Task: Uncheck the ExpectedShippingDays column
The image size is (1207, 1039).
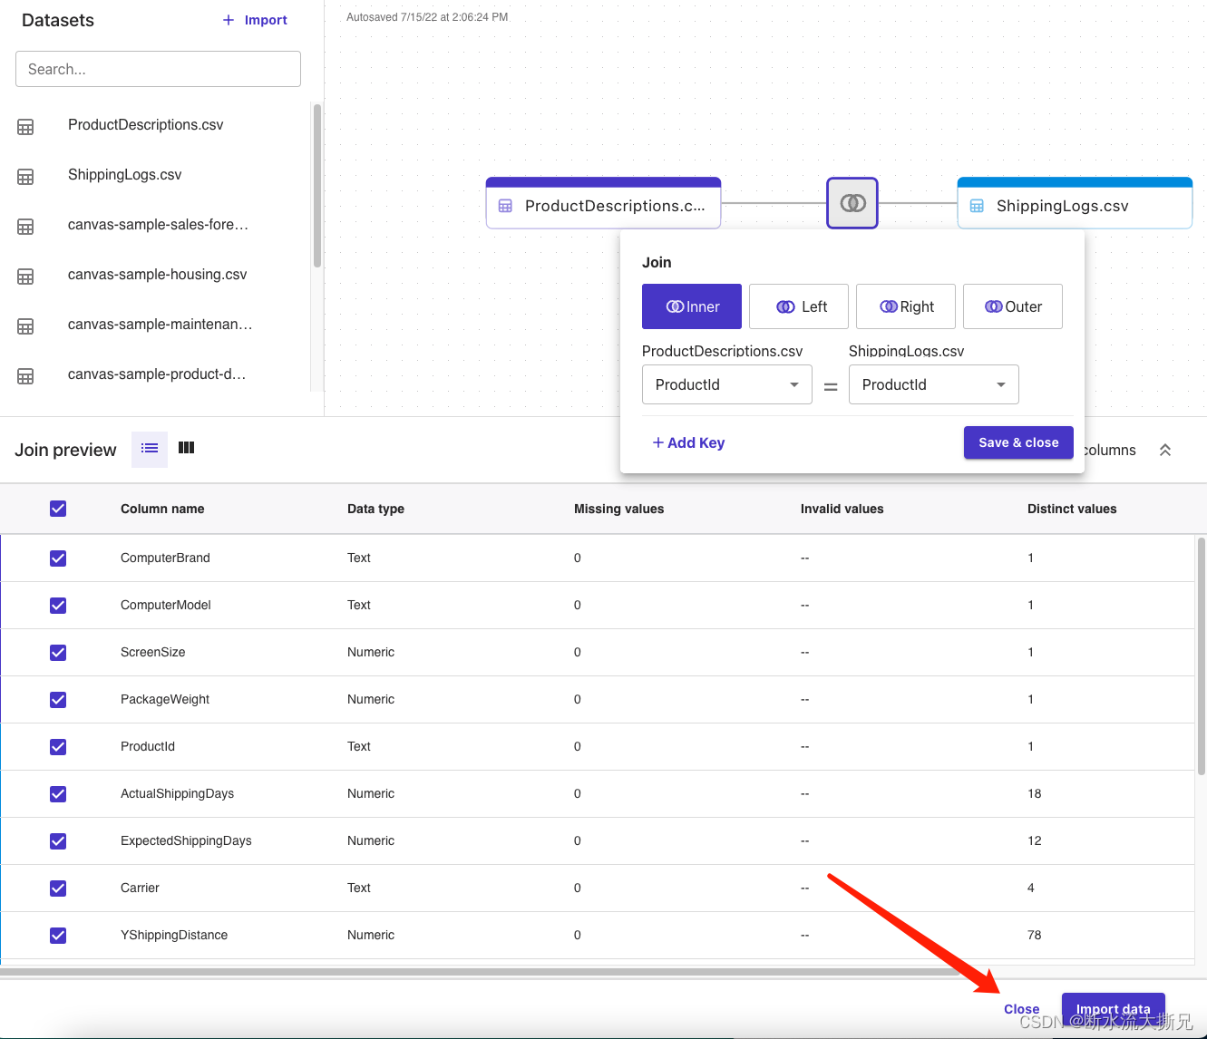Action: click(x=58, y=841)
